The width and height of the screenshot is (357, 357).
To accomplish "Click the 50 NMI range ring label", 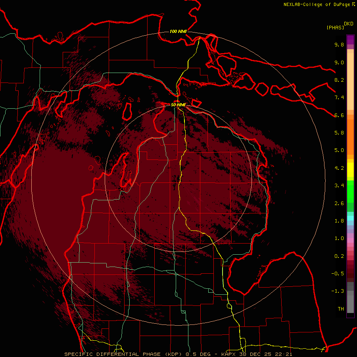I will point(178,105).
